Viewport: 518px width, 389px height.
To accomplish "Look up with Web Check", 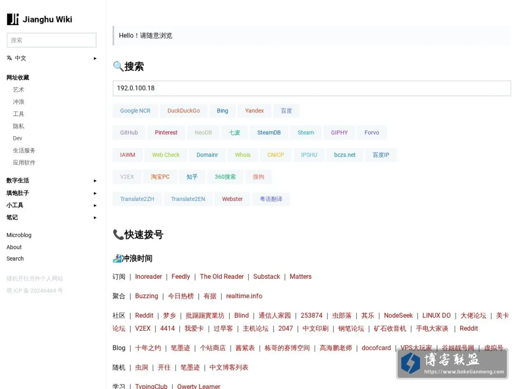I will click(x=166, y=155).
